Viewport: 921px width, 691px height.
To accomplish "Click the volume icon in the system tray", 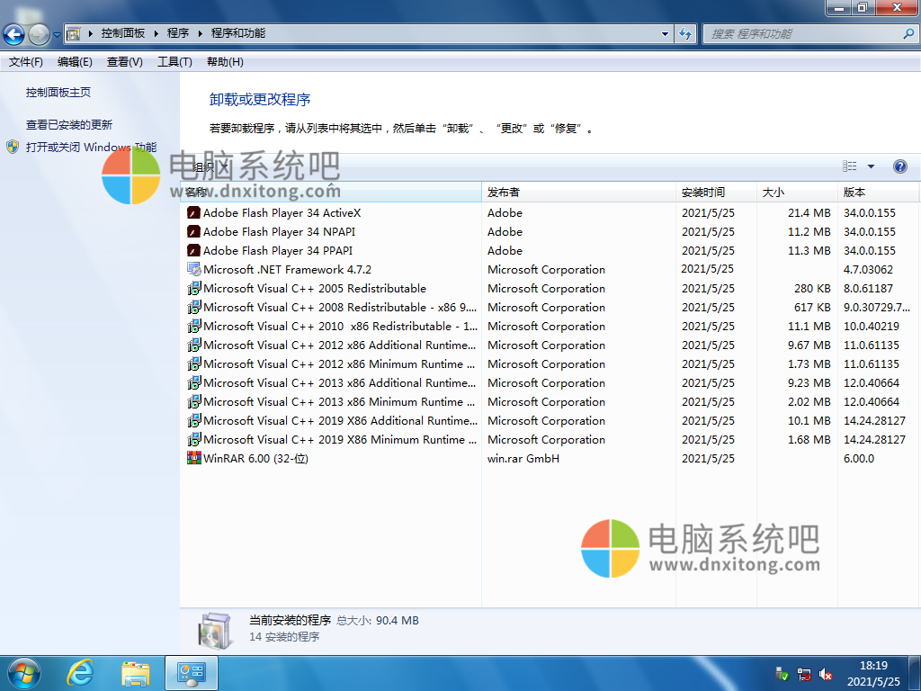I will coord(827,673).
